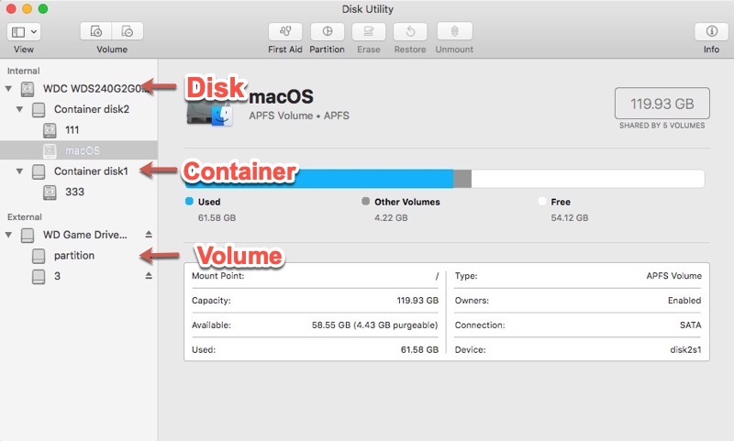Collapse the WDC WDS240G2G0 disk tree
The image size is (734, 441).
click(9, 89)
